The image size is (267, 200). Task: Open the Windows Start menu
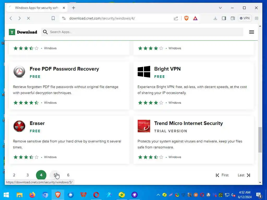(x=6, y=195)
